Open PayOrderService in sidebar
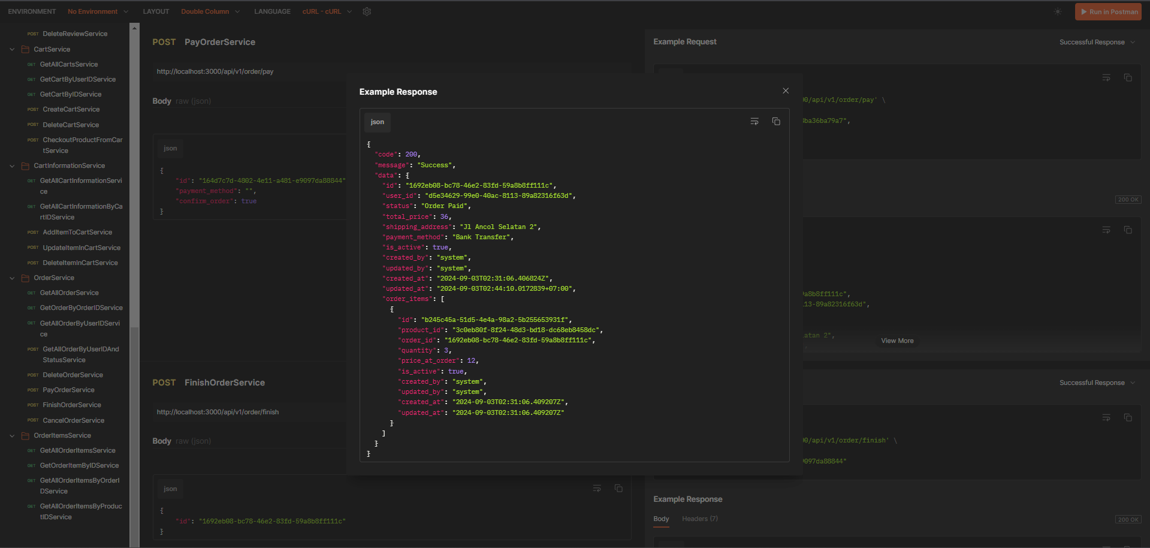This screenshot has height=548, width=1150. tap(68, 390)
